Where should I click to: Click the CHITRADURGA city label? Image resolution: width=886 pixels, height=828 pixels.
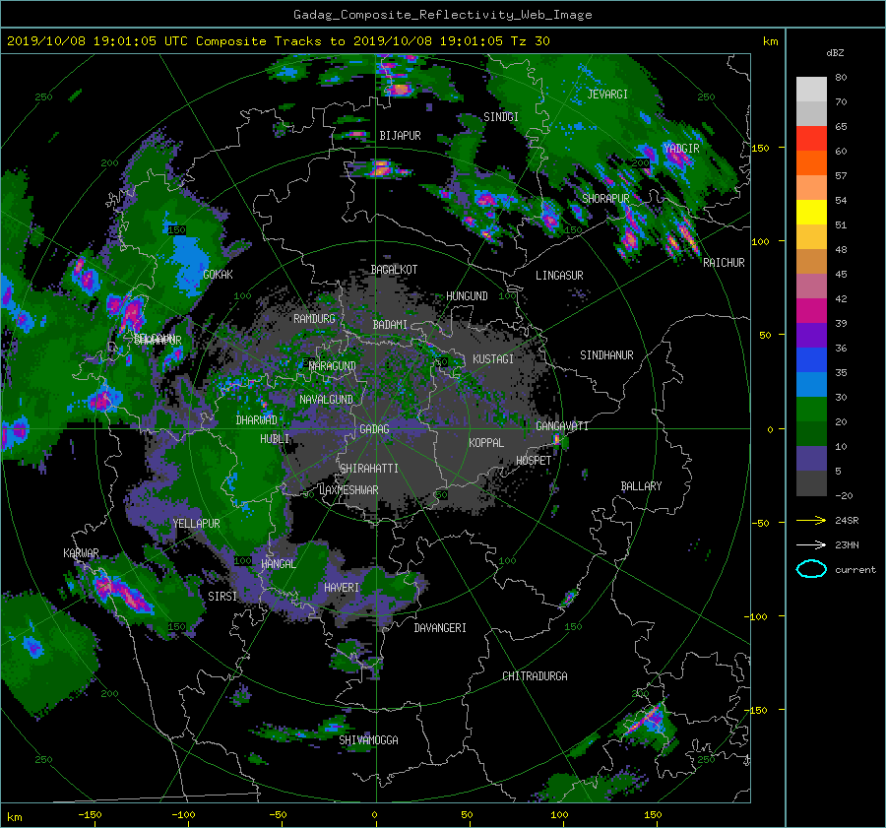(536, 676)
